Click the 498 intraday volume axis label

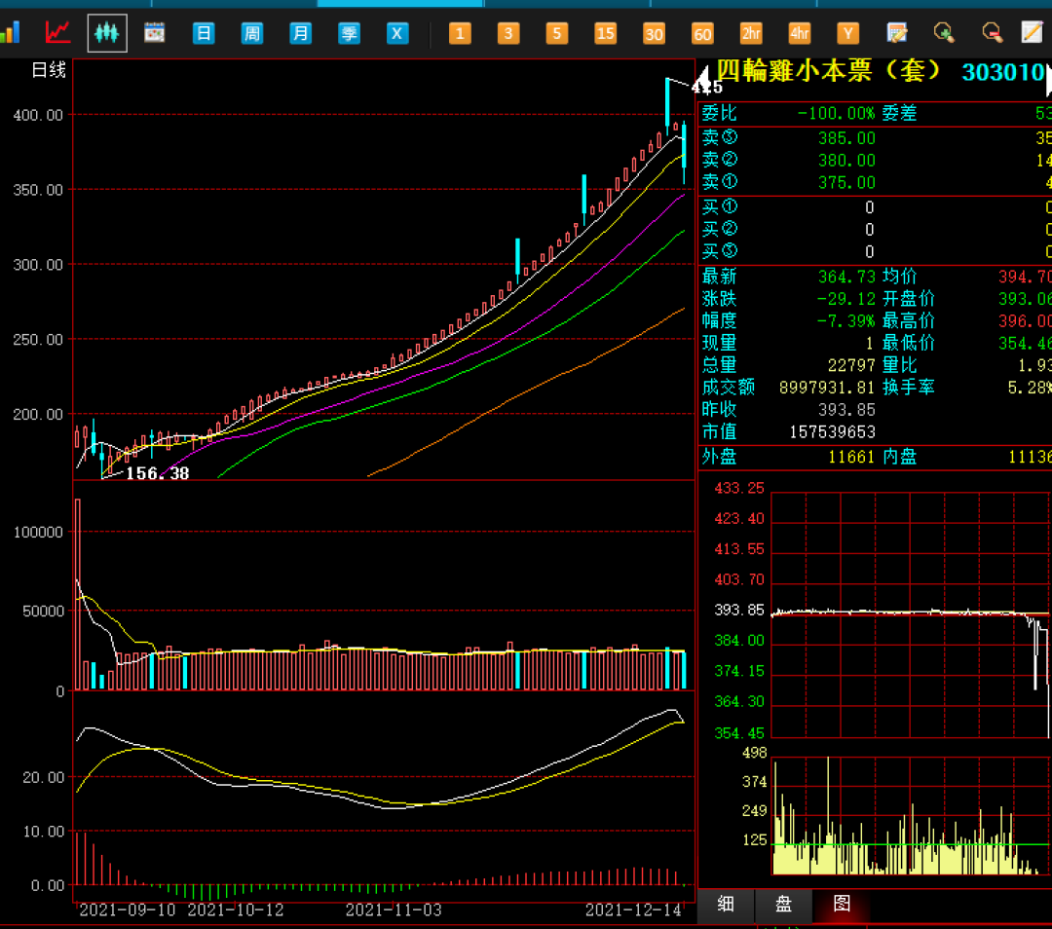point(755,753)
